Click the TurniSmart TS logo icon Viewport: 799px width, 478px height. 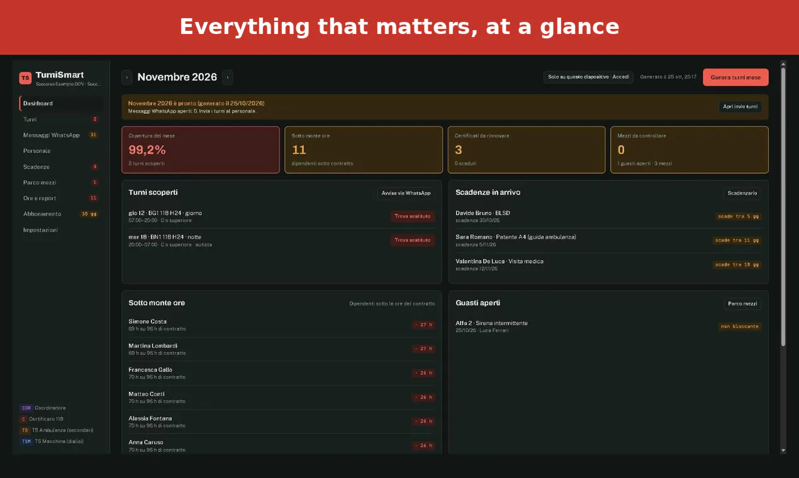pos(25,78)
